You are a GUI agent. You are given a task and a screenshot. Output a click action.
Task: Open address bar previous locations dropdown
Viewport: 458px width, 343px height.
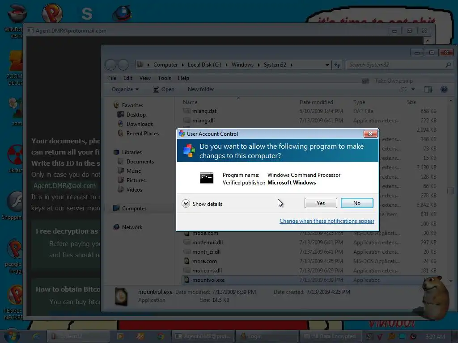tap(327, 65)
